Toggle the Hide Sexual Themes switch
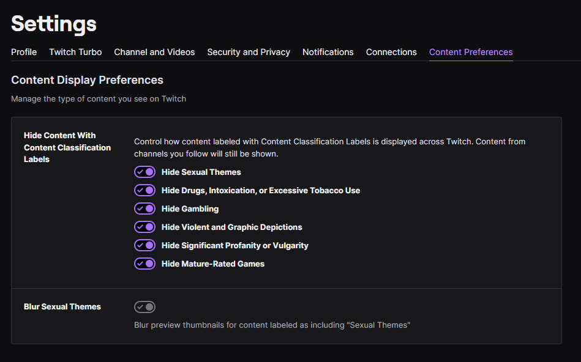 point(144,172)
